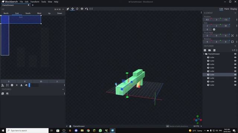Click the import texture icon in Textures
Image resolution: width=238 pixels, height=133 pixels.
pyautogui.click(x=3, y=93)
